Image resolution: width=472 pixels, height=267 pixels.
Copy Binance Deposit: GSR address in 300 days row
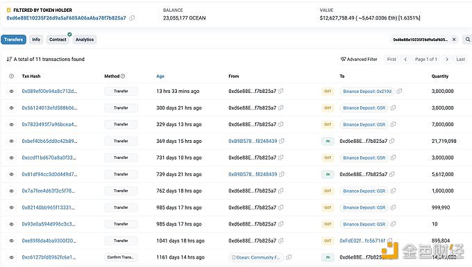tap(393, 107)
